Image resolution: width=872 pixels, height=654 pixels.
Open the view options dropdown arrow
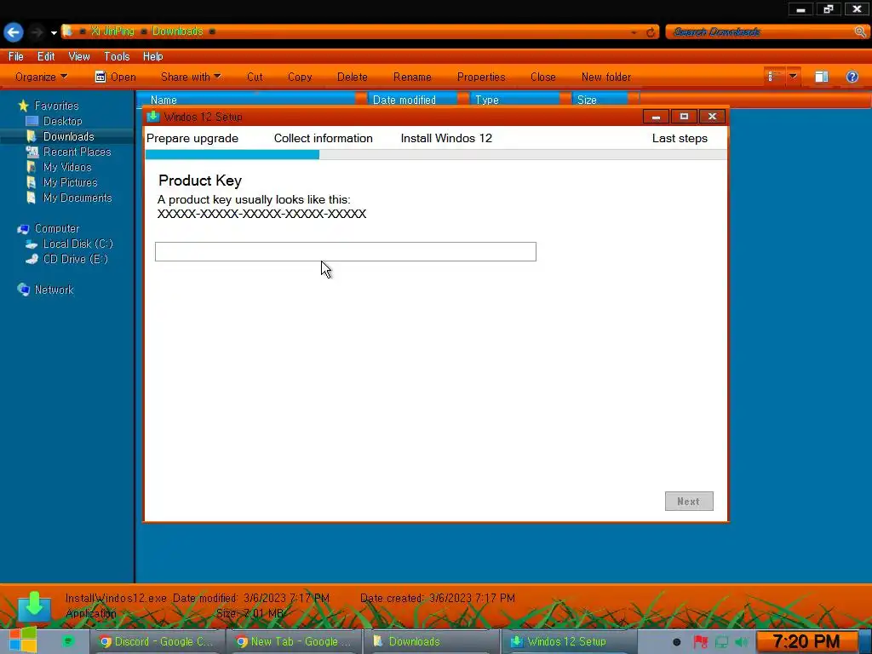(x=793, y=76)
